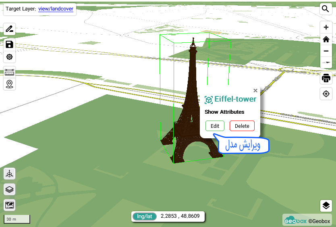Open the 3D axes view tool
The width and height of the screenshot is (336, 227).
(9, 174)
